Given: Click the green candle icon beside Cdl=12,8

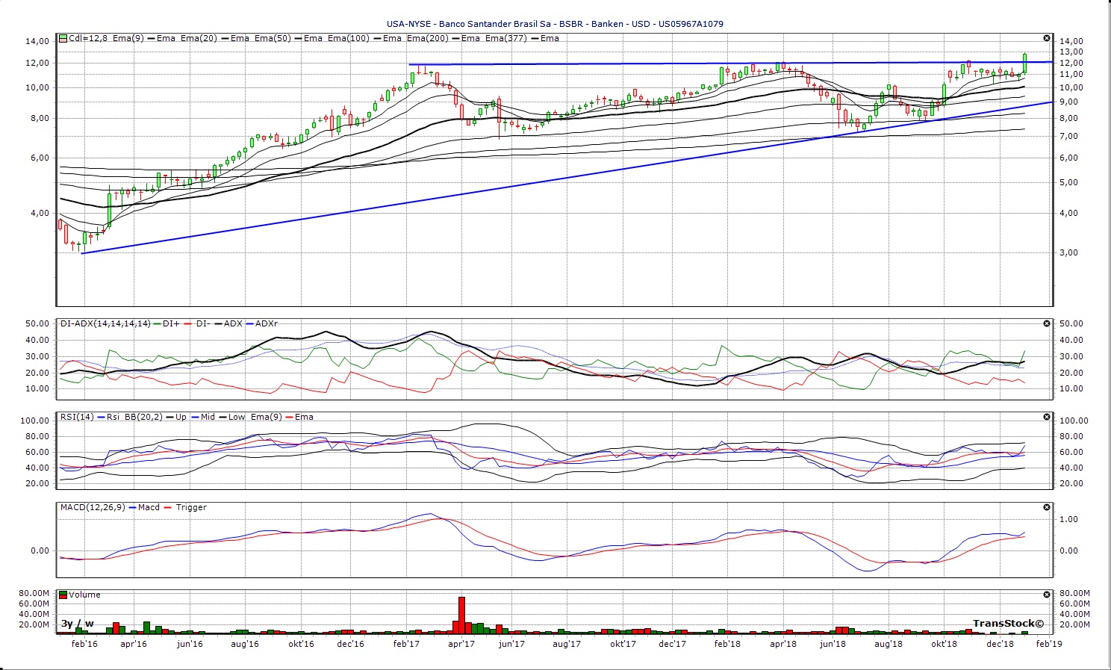Looking at the screenshot, I should click(63, 38).
